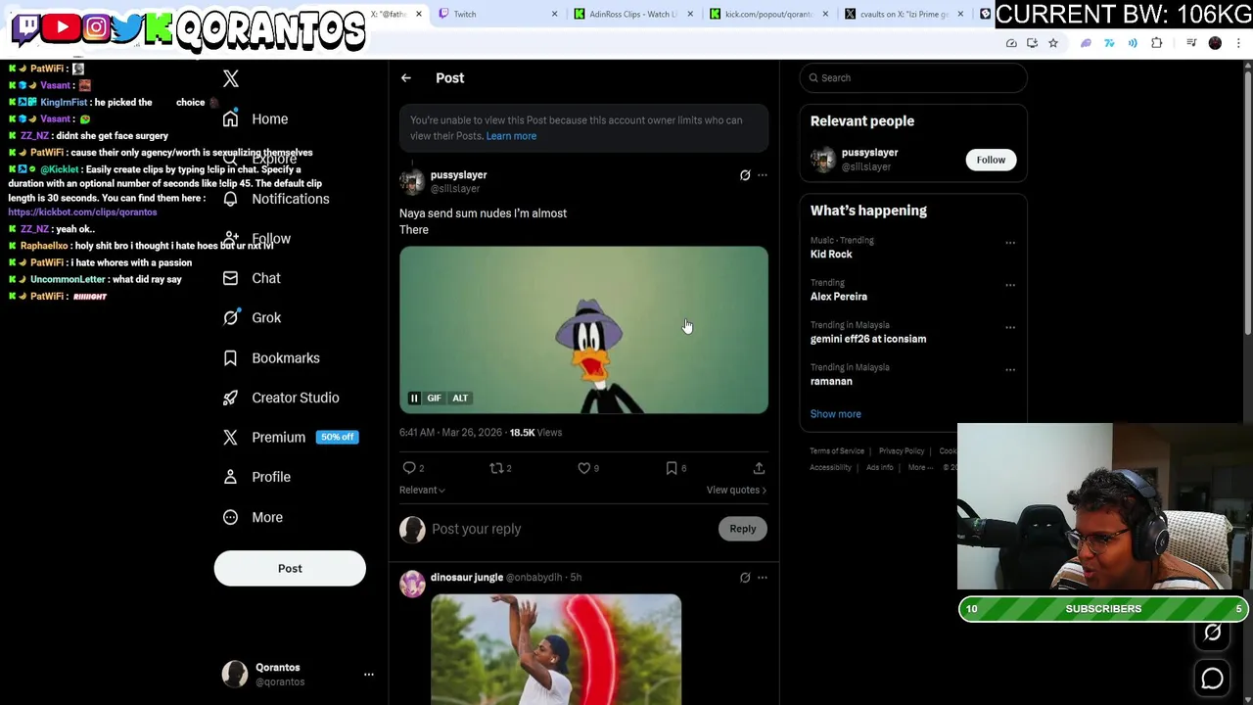The width and height of the screenshot is (1253, 705).
Task: Open the Chrome profile avatar
Action: [1215, 43]
